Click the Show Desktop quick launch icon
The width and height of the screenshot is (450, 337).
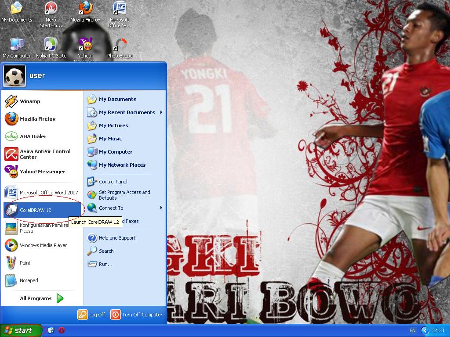51,330
